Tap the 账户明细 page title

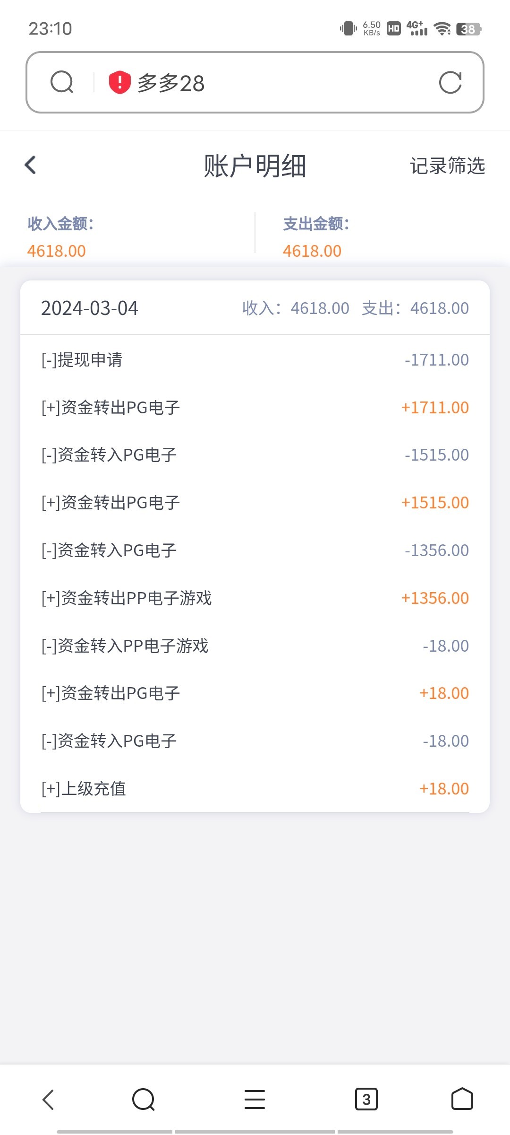point(255,166)
